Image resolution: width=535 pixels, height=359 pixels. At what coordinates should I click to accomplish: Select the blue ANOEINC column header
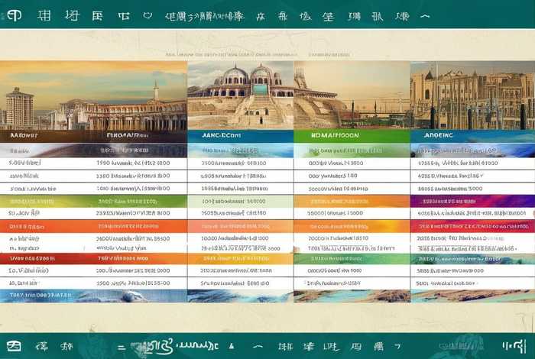coord(472,136)
